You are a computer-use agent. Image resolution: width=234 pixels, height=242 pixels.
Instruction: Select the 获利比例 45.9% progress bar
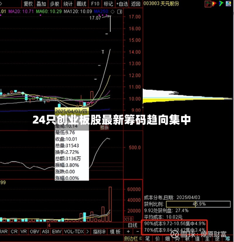(198, 204)
